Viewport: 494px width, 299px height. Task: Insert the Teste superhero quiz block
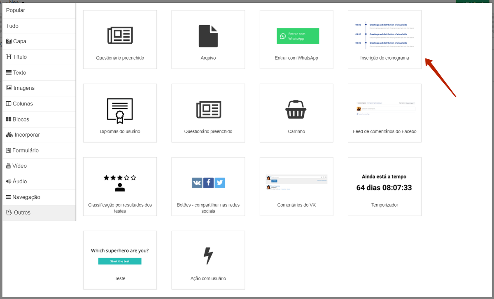[x=120, y=260]
